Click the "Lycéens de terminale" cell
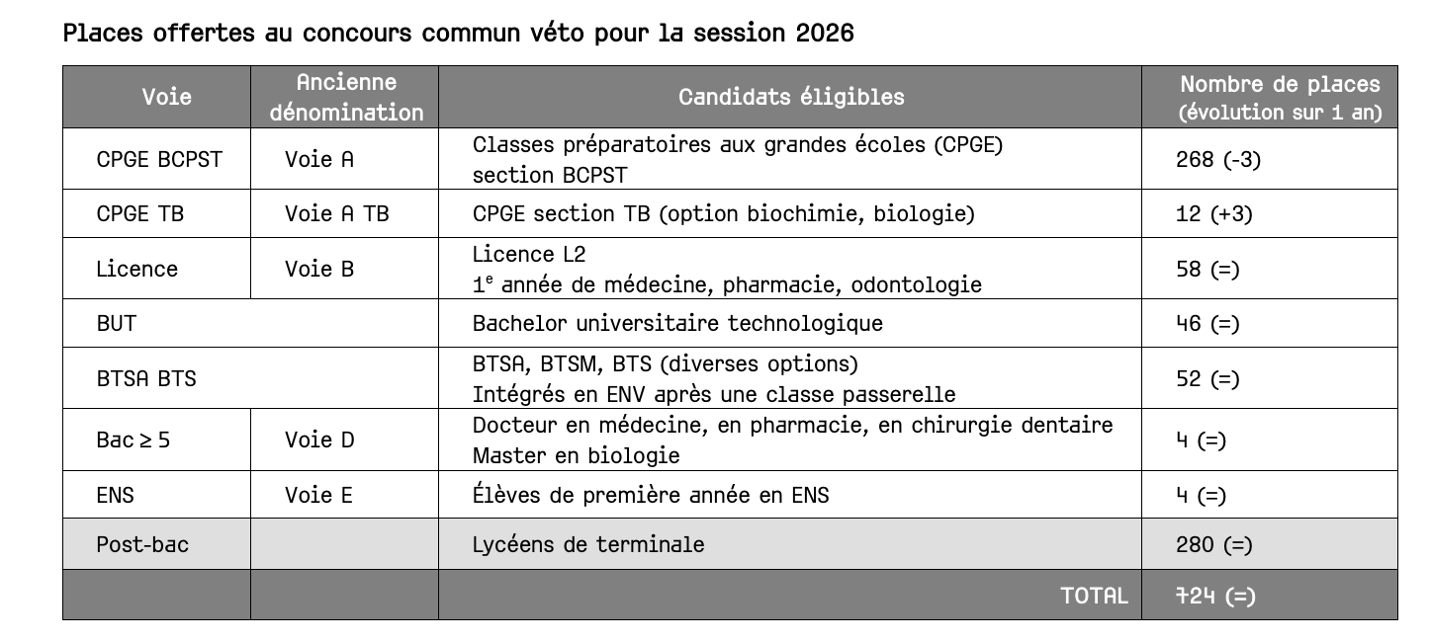 (x=588, y=544)
